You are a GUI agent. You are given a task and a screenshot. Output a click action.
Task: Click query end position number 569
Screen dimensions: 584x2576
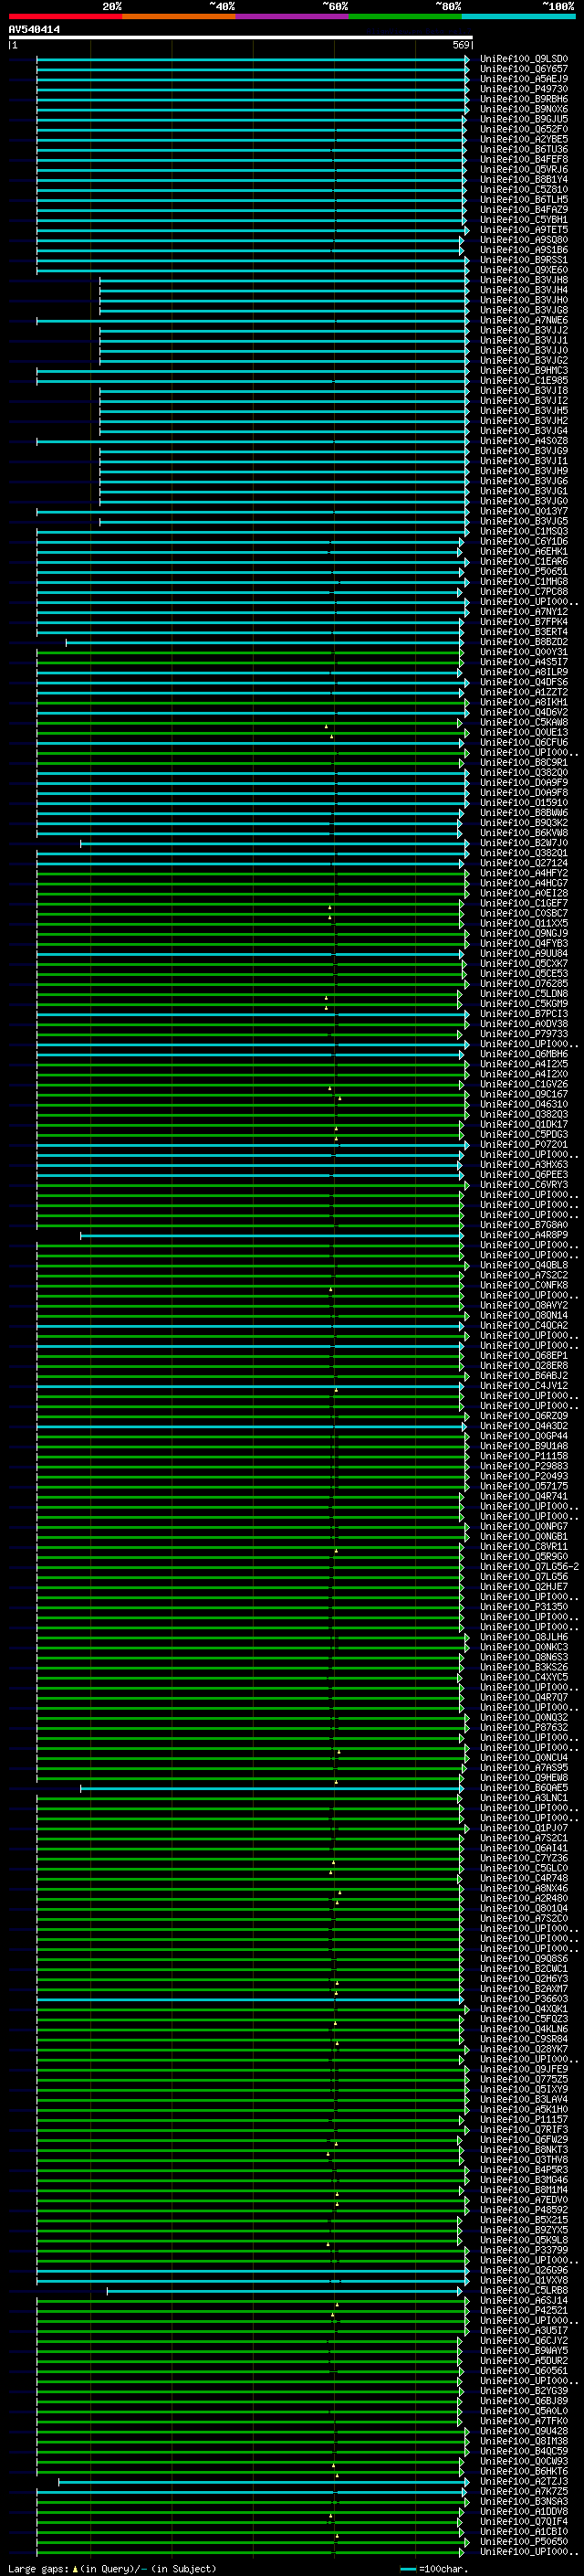460,45
